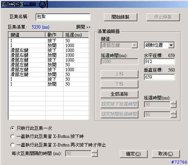Viewport: 188px width, 165px height.
Task: Click the press delay field next to 設定按下延遲時間
Action: point(157,105)
